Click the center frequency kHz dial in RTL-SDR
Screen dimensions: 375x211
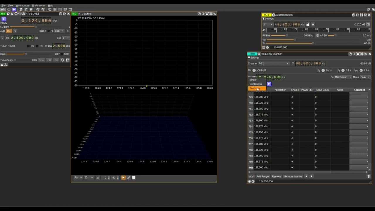[37, 21]
